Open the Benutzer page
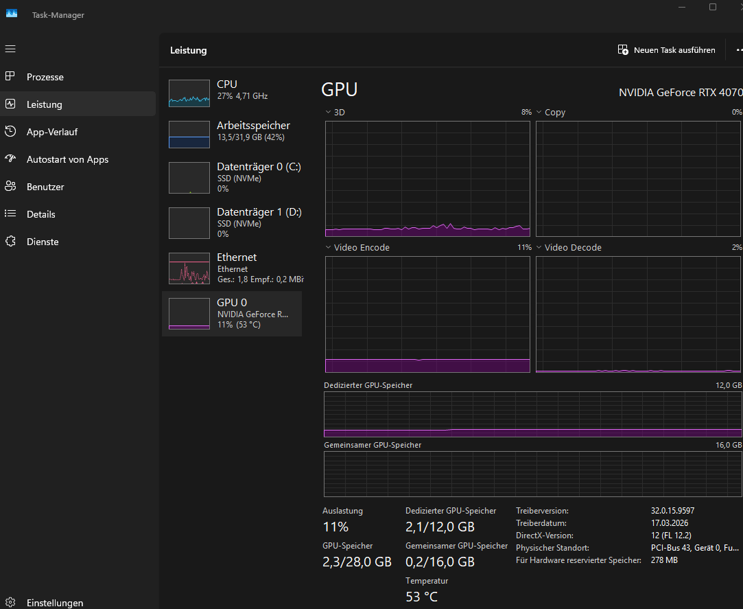 [78, 187]
